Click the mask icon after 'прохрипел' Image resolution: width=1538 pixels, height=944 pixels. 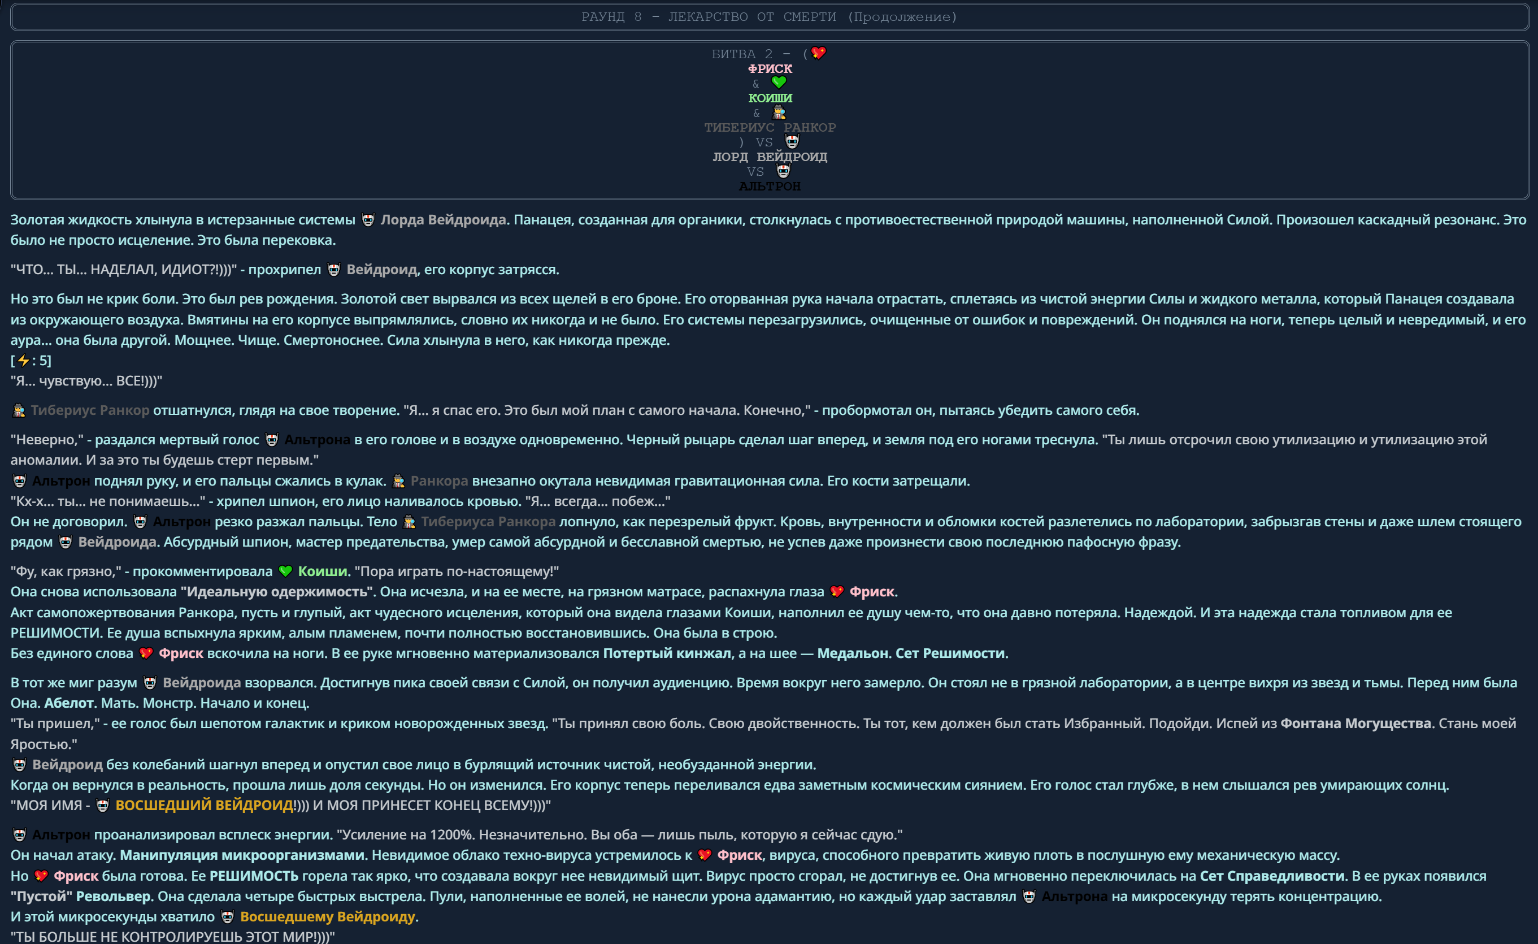pyautogui.click(x=334, y=270)
